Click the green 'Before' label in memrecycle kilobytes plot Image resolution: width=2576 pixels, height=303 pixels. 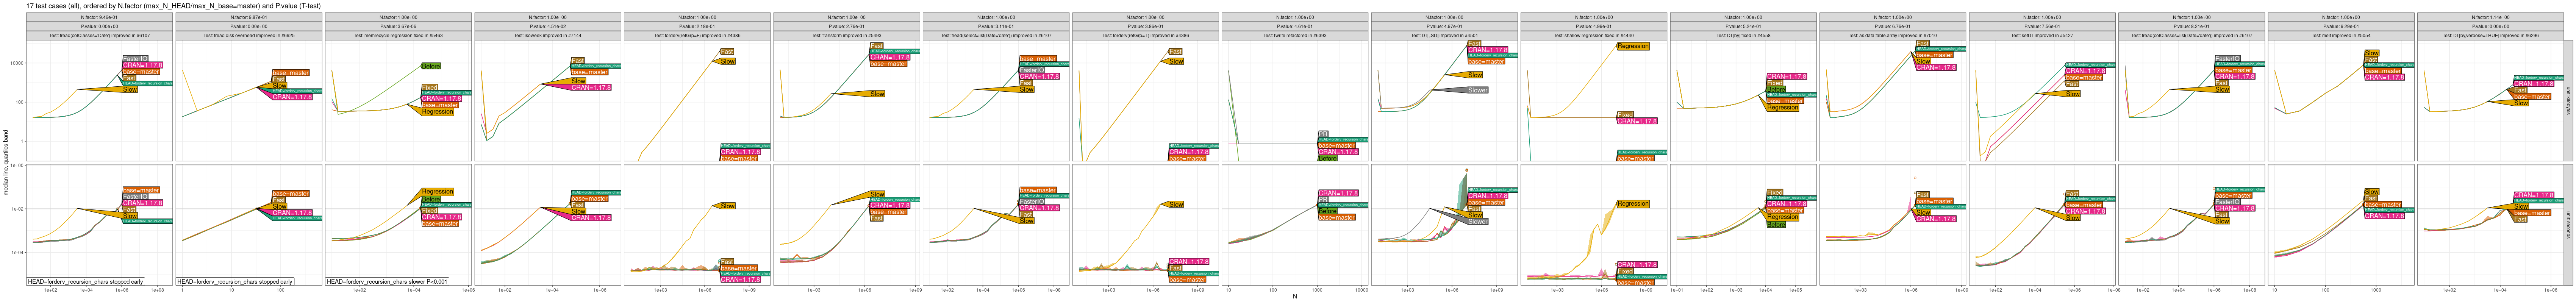tap(431, 66)
